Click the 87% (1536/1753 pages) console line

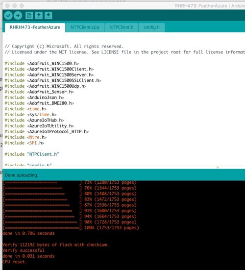tap(70, 205)
